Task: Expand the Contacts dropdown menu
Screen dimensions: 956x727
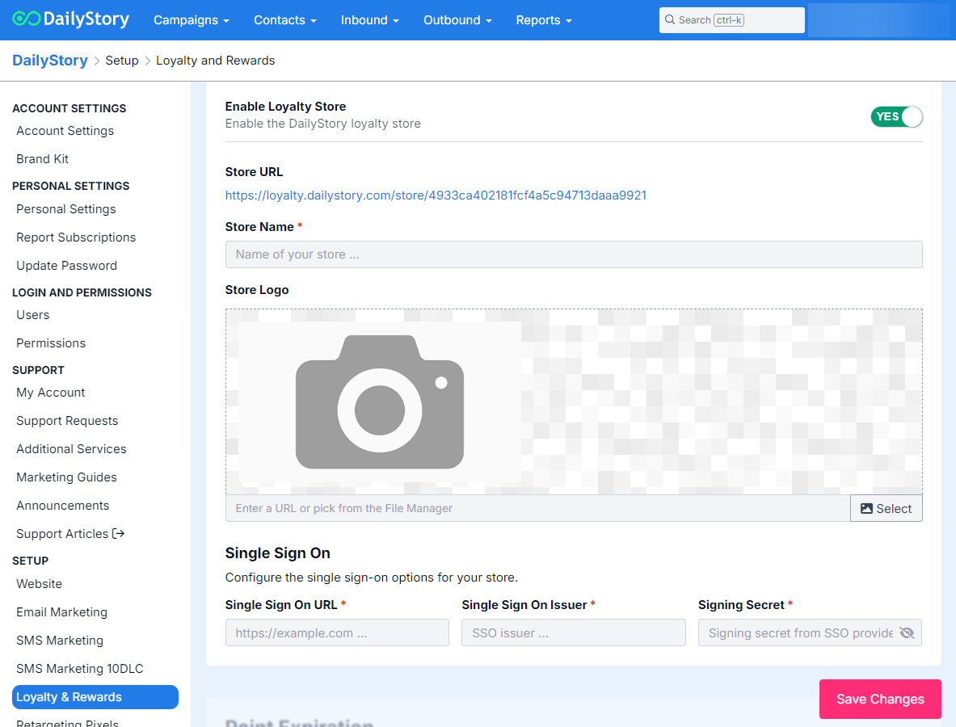Action: [x=284, y=20]
